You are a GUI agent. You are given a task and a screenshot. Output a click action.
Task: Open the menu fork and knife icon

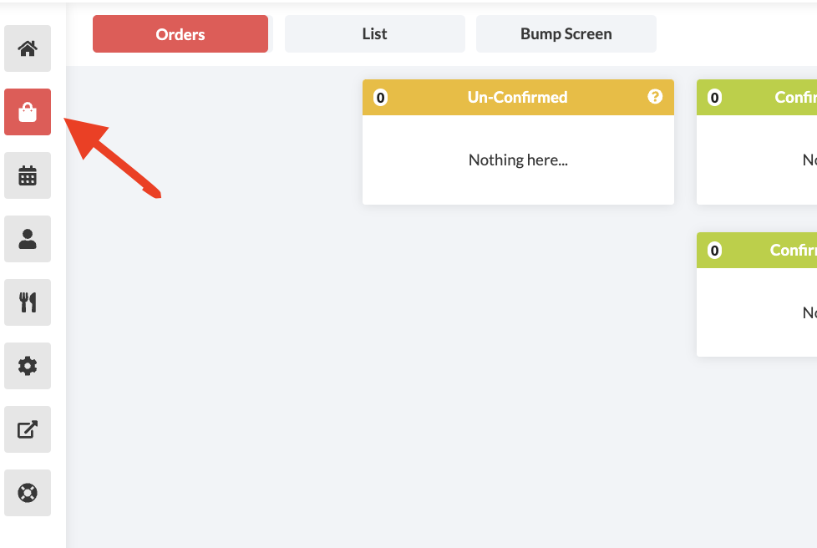coord(28,302)
